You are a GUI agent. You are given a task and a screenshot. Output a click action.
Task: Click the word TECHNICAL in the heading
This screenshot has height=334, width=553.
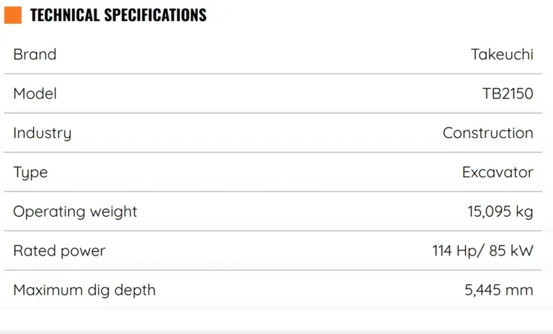coord(65,15)
